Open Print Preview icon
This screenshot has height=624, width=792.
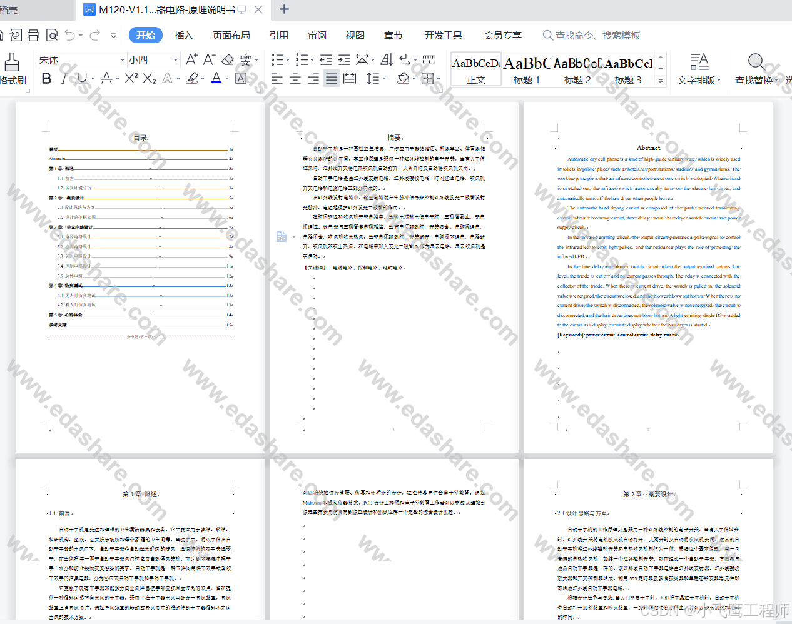tap(52, 35)
